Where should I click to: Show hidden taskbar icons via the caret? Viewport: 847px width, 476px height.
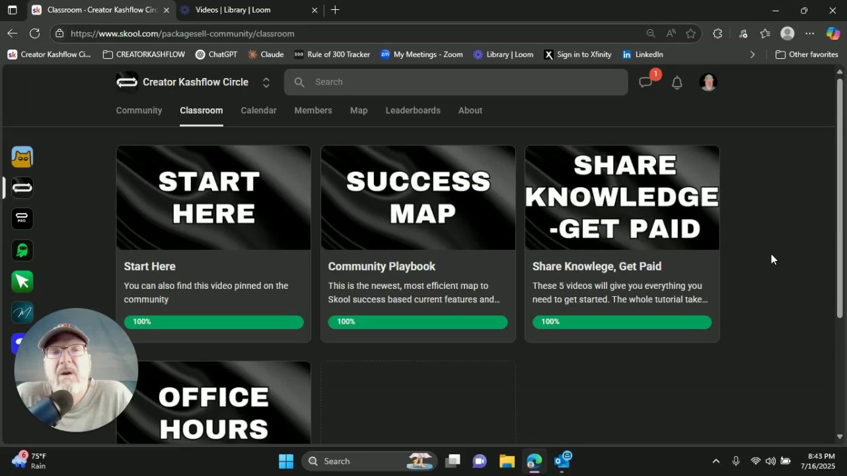pos(716,461)
